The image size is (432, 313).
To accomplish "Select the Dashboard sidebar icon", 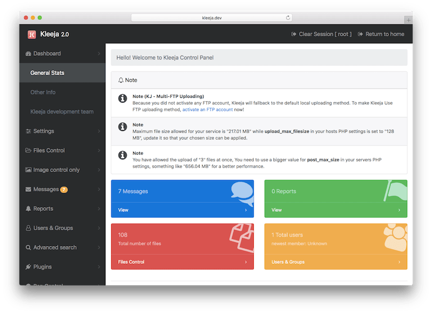I will pyautogui.click(x=29, y=54).
